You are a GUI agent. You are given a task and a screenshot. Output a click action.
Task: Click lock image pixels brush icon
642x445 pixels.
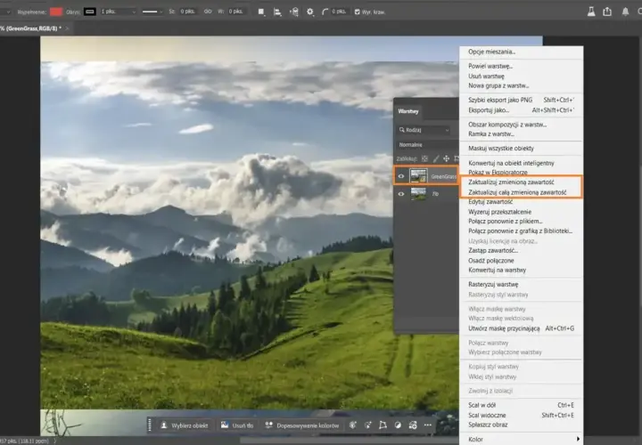pos(436,158)
